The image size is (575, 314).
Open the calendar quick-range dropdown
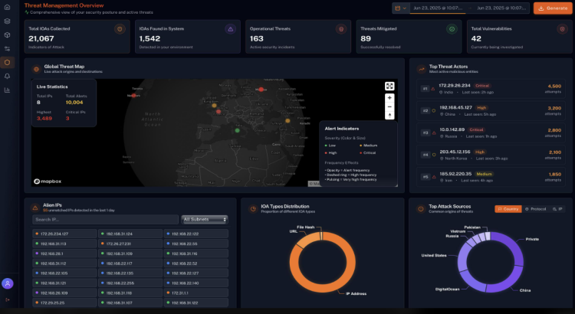coord(401,8)
